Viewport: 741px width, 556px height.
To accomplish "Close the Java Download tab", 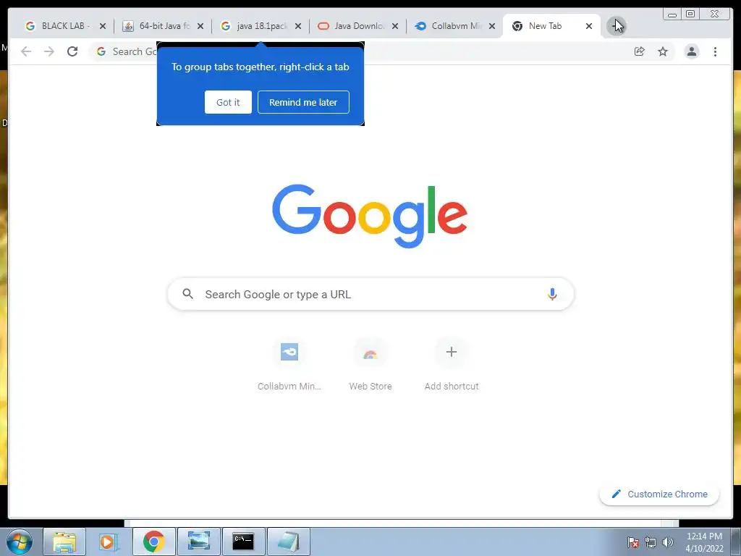I will (x=395, y=26).
